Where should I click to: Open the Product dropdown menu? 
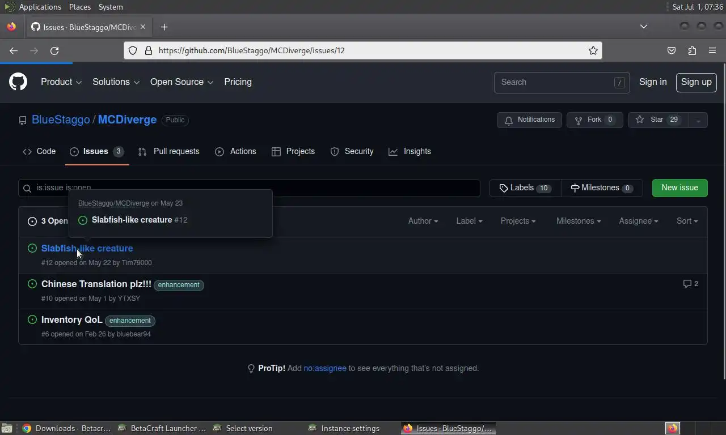click(x=61, y=82)
